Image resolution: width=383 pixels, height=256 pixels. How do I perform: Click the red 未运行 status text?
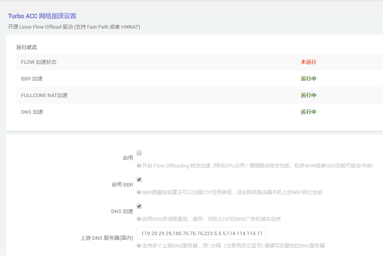(309, 62)
